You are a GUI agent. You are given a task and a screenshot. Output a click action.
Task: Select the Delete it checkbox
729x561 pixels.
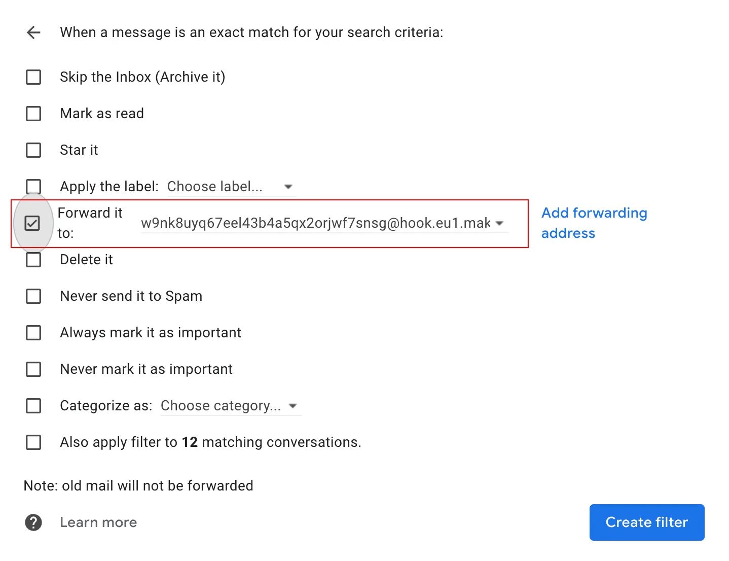coord(33,260)
